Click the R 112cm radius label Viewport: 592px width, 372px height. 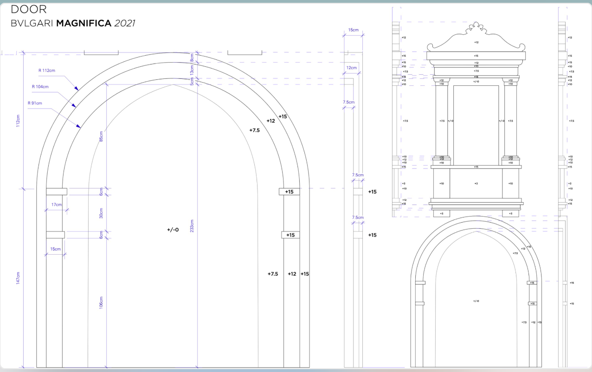click(x=47, y=71)
